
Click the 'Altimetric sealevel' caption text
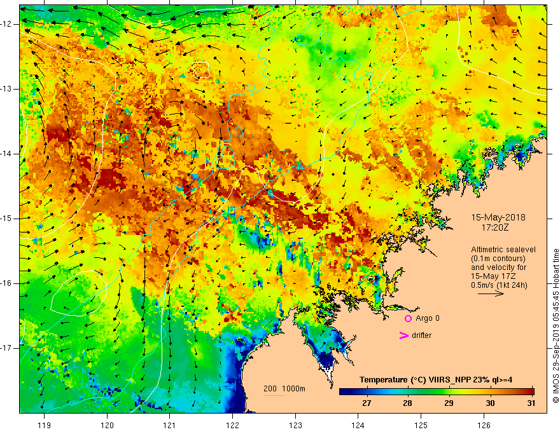tap(503, 250)
